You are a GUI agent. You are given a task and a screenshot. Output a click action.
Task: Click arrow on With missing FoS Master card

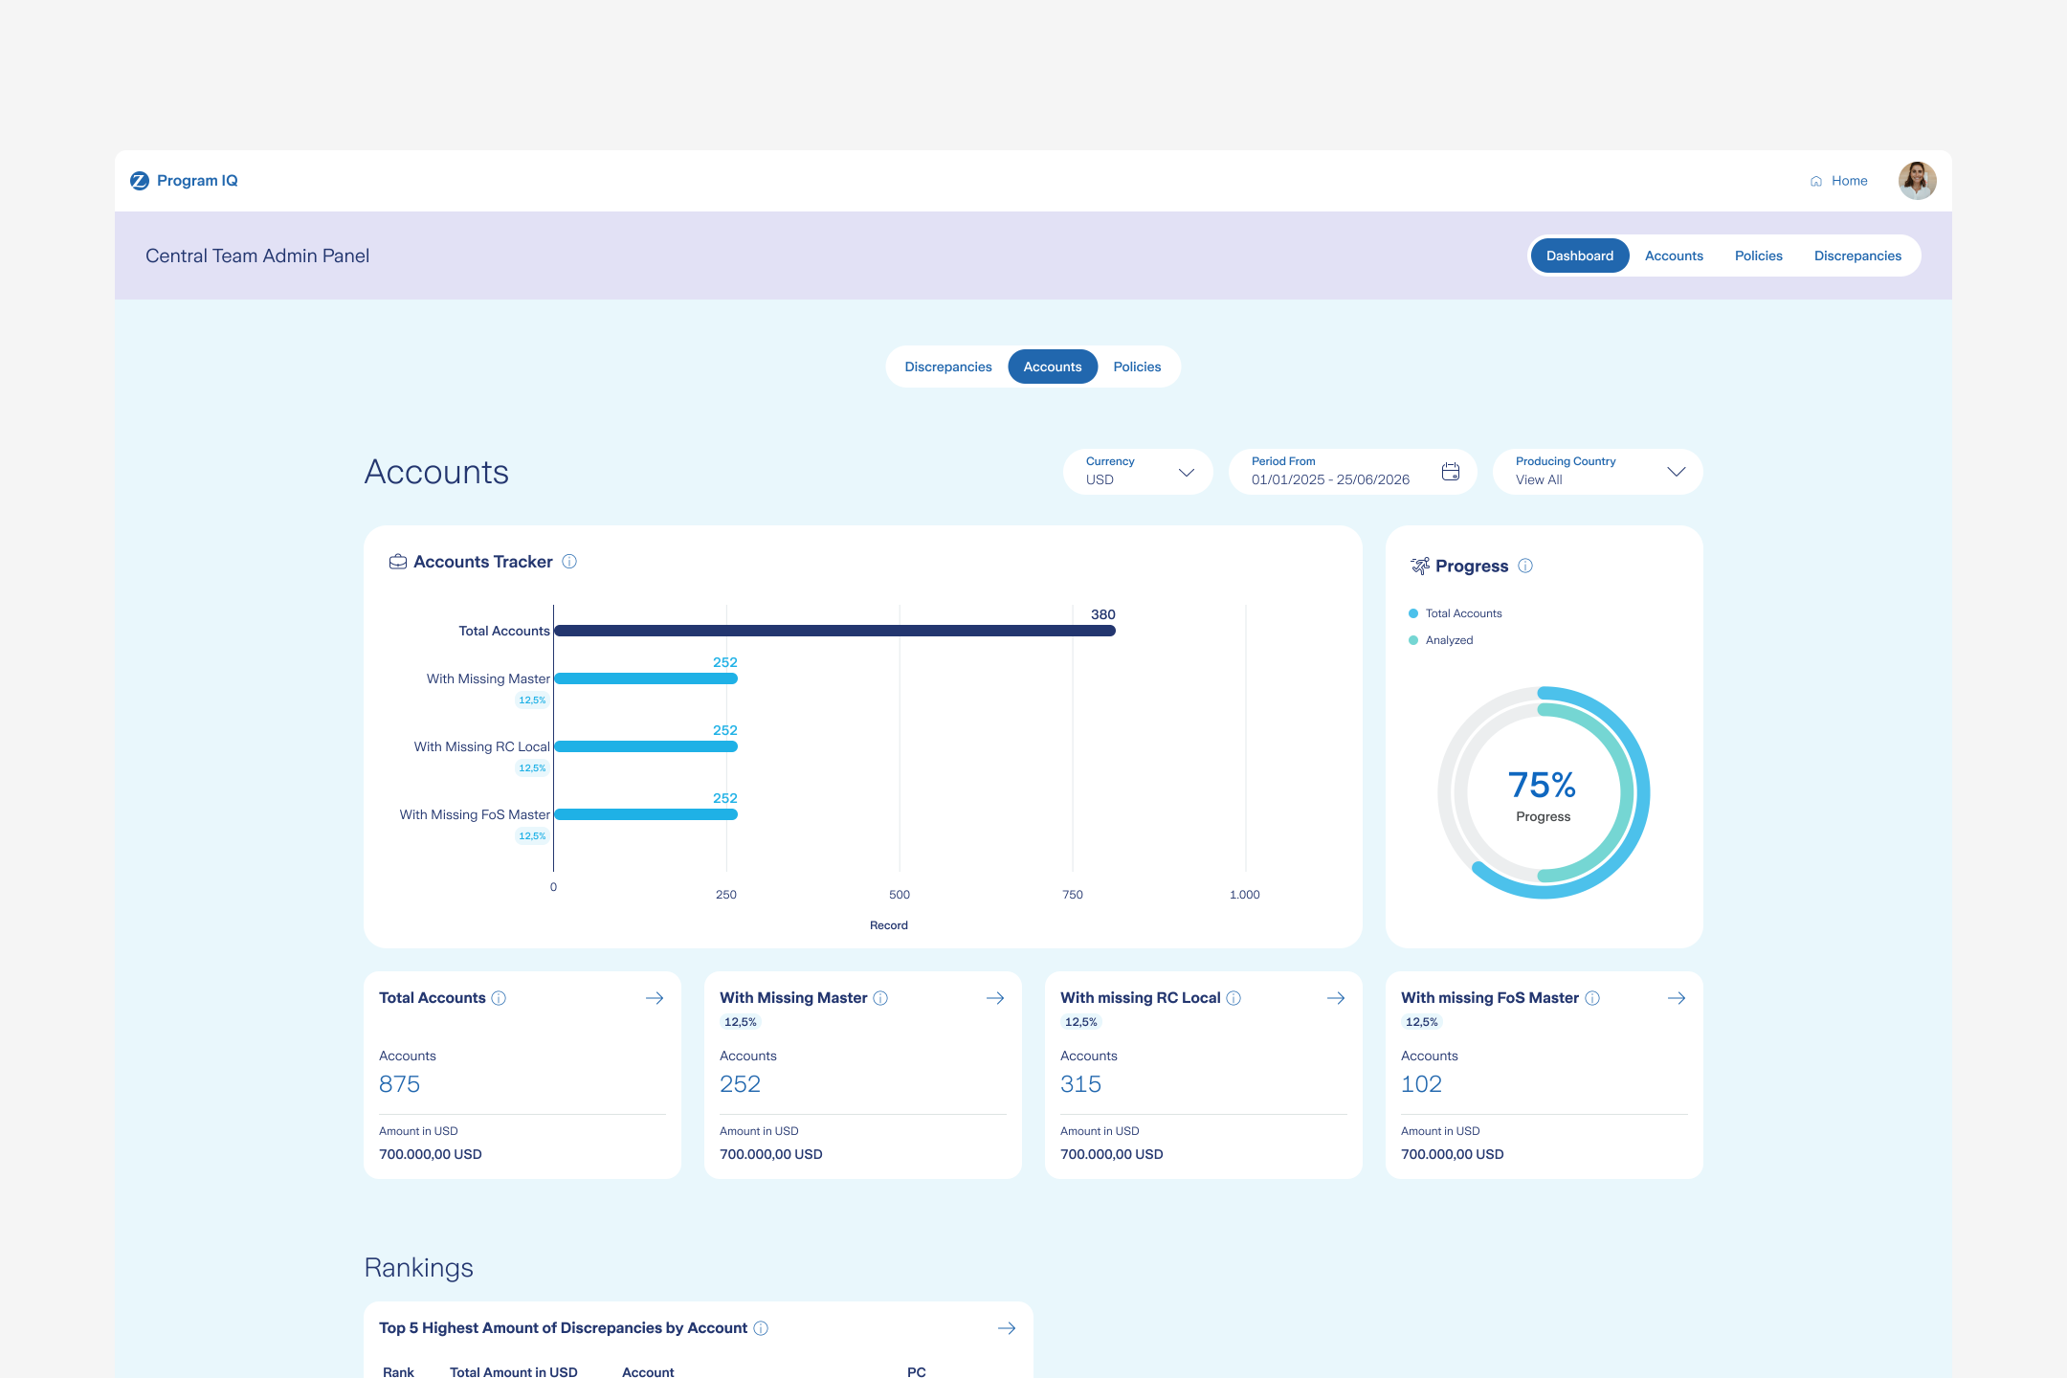pyautogui.click(x=1677, y=998)
